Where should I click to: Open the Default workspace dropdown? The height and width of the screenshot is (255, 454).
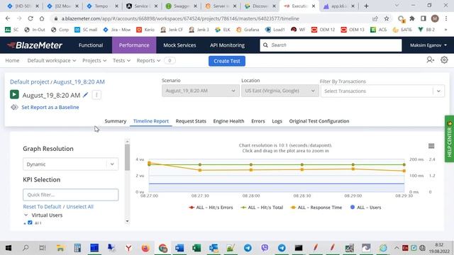click(x=52, y=60)
